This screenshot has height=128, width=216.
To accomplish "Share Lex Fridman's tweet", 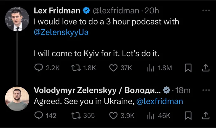I will pos(206,68).
